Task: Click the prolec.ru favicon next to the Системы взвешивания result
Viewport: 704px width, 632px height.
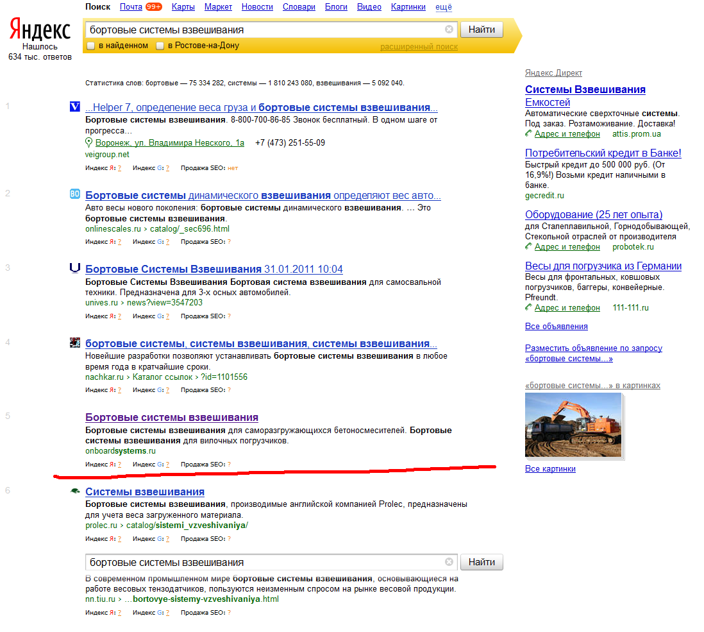Action: point(75,491)
